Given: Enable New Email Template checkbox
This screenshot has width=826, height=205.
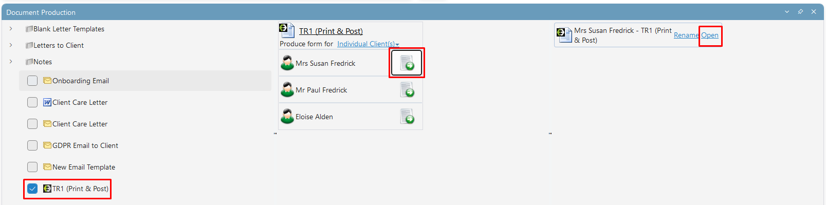Looking at the screenshot, I should [x=32, y=167].
